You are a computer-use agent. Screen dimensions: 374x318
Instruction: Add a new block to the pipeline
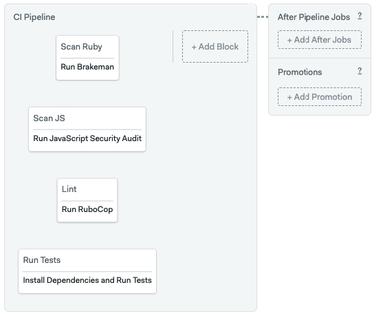[215, 47]
